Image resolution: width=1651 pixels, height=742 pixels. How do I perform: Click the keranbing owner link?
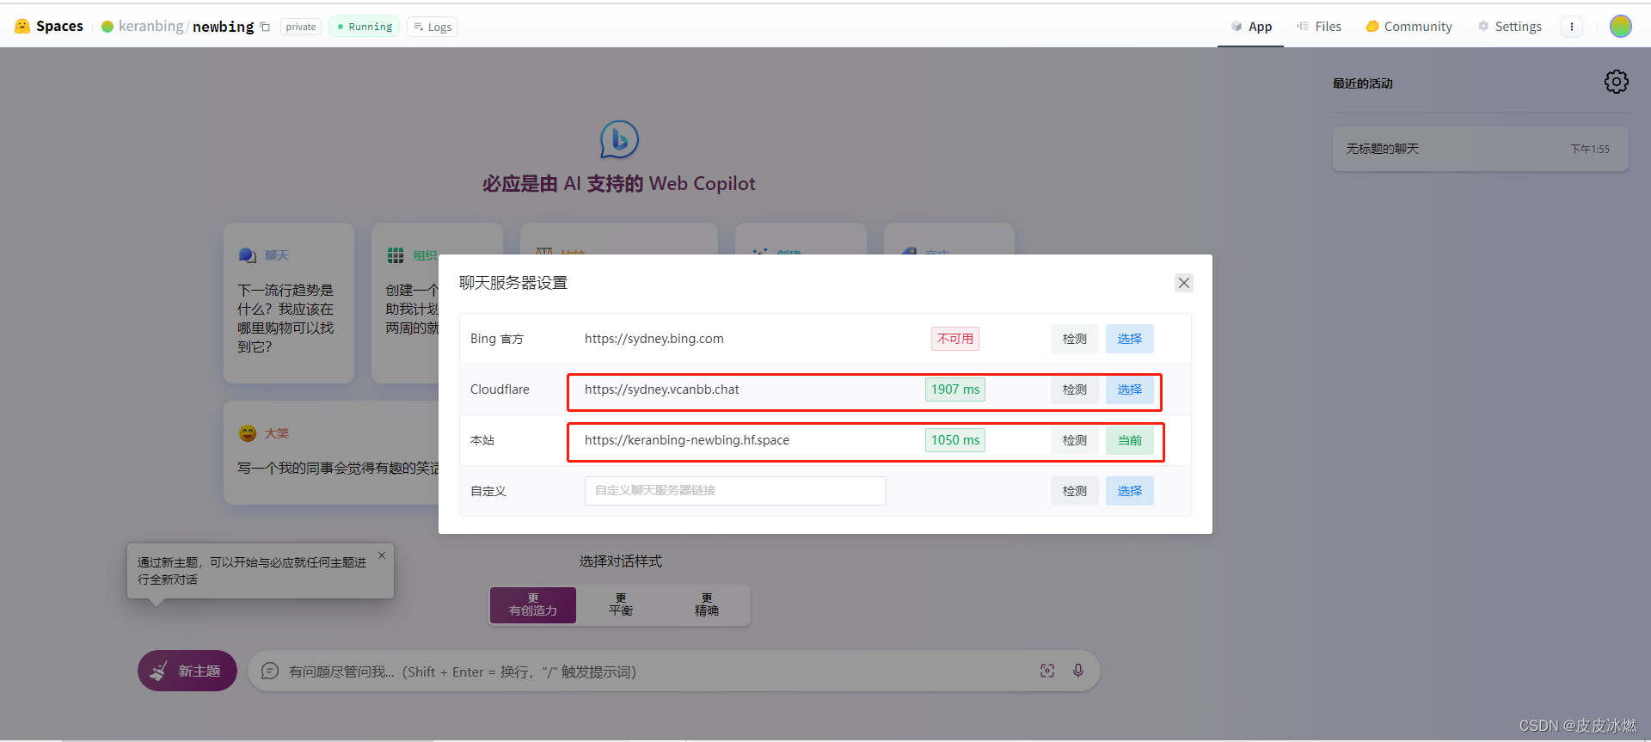coord(151,27)
